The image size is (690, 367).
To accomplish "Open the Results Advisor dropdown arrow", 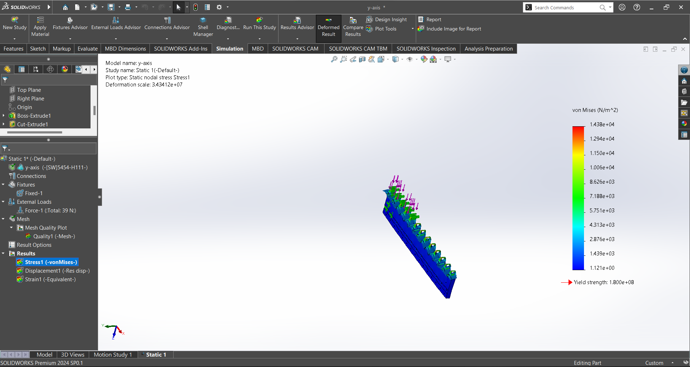I will (297, 39).
